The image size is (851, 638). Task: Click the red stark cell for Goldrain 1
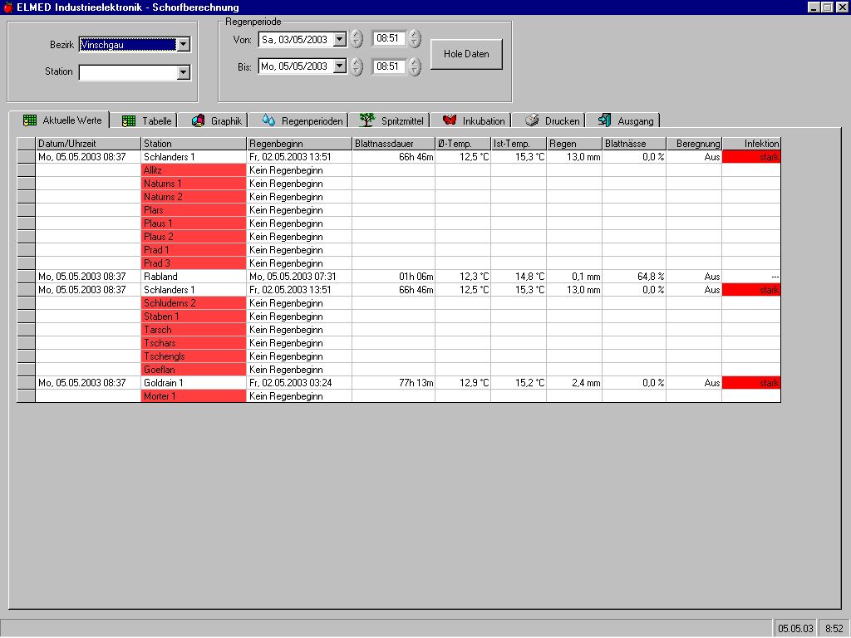click(x=751, y=383)
